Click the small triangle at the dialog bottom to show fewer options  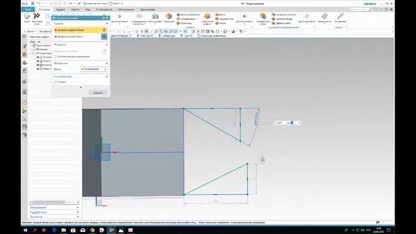coord(81,87)
